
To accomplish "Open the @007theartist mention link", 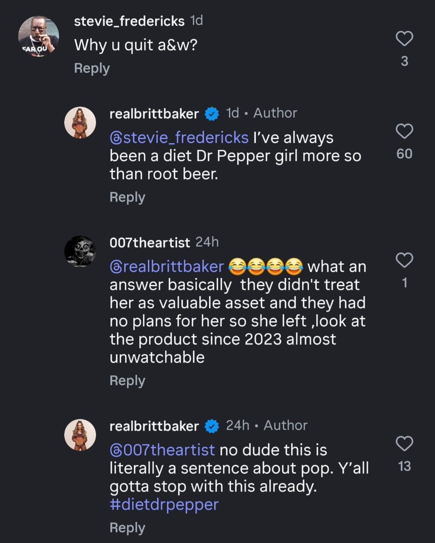I will [x=162, y=450].
